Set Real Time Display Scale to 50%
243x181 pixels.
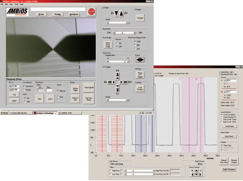coord(135,45)
